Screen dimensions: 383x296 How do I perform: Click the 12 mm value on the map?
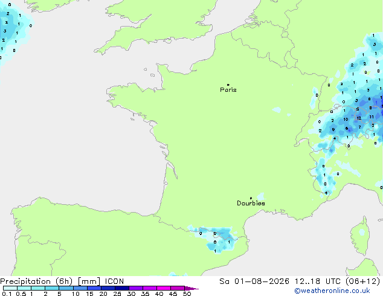coord(359,118)
